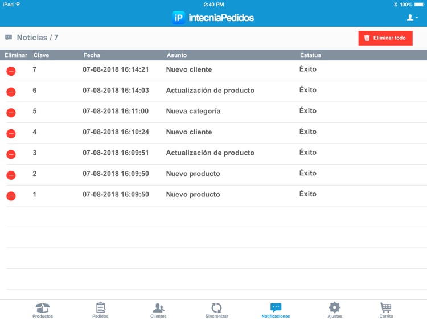Viewport: 427px width, 320px height.
Task: Tap the 2:40 PM clock
Action: coord(213,5)
